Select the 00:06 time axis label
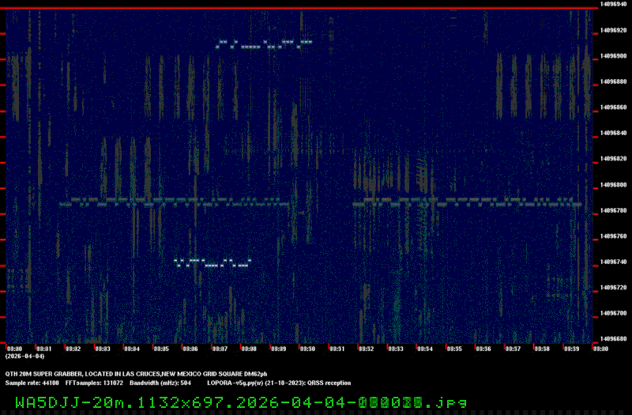Image resolution: width=632 pixels, height=415 pixels. coord(190,349)
